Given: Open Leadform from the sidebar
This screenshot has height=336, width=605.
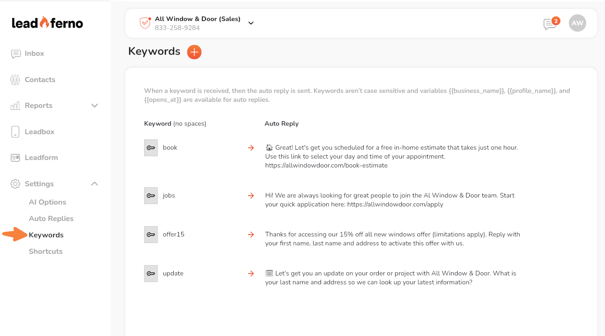Looking at the screenshot, I should coord(41,158).
